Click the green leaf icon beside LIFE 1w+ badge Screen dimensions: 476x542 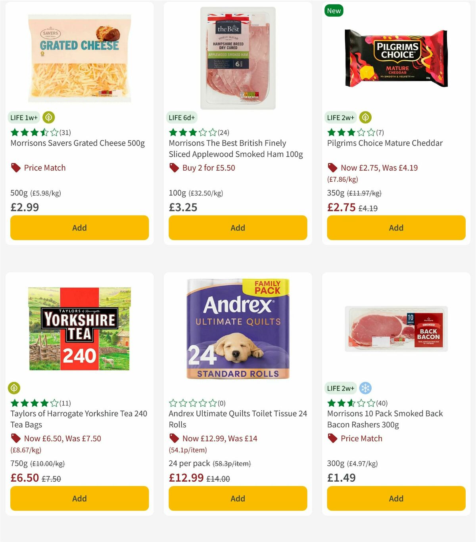click(x=48, y=117)
